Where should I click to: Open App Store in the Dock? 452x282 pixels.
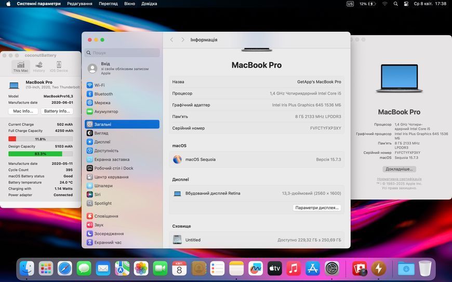click(x=313, y=269)
